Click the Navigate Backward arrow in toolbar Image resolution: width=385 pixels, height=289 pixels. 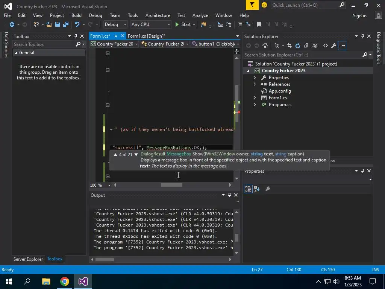pyautogui.click(x=12, y=24)
